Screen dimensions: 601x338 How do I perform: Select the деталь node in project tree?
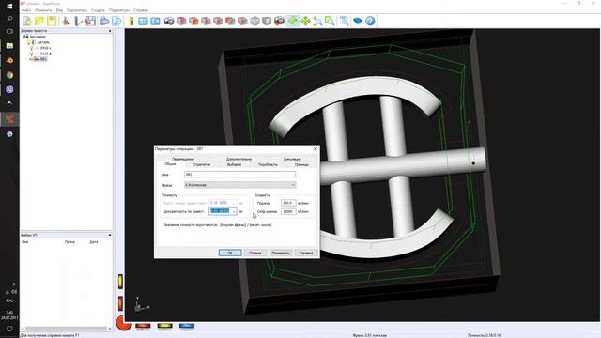[x=43, y=42]
